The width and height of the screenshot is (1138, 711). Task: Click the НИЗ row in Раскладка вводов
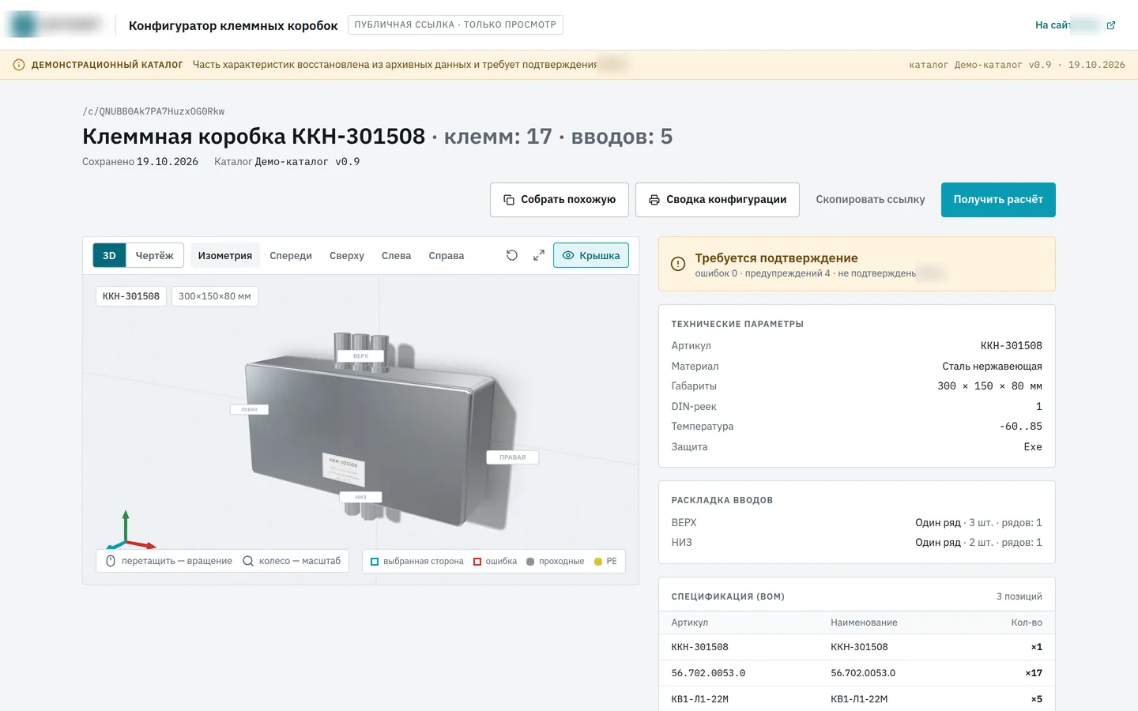[x=857, y=543]
